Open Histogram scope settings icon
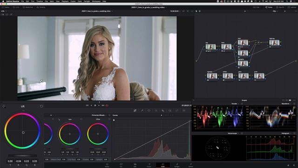 pyautogui.click(x=294, y=133)
